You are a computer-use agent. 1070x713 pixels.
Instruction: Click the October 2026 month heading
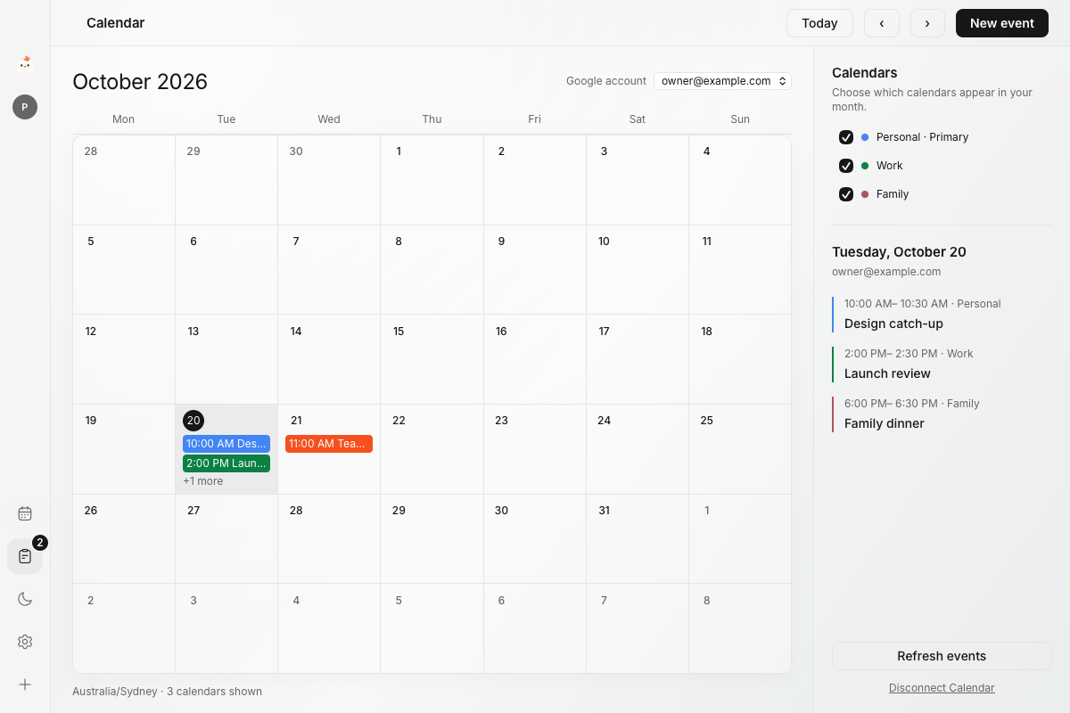click(x=140, y=82)
